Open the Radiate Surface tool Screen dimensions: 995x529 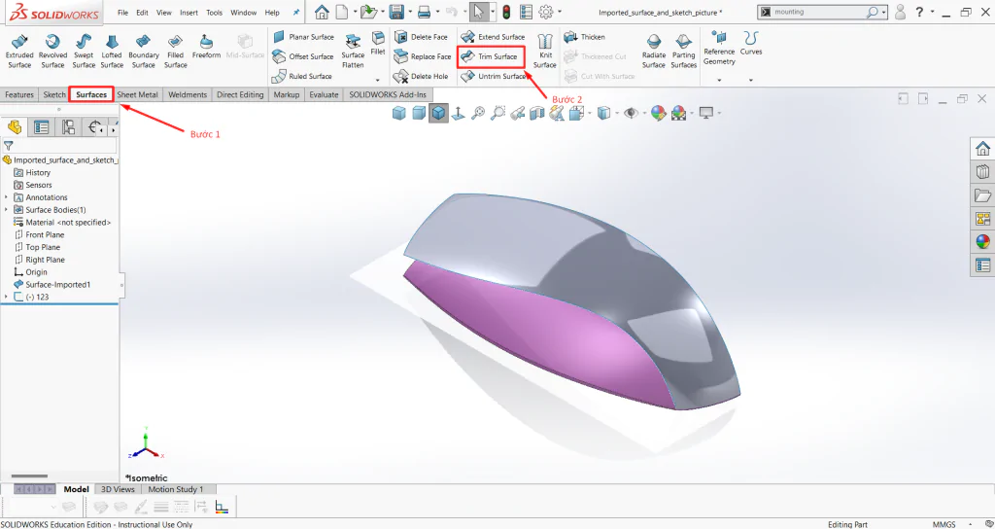tap(654, 51)
